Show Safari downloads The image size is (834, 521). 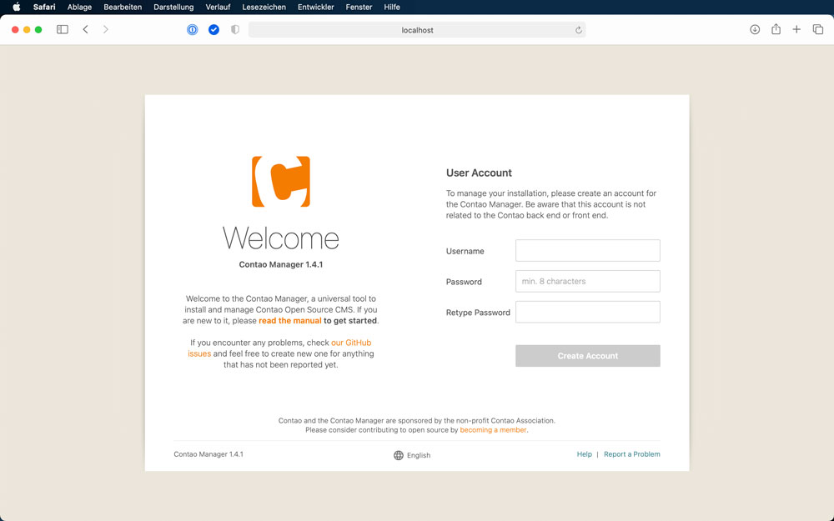click(x=755, y=30)
